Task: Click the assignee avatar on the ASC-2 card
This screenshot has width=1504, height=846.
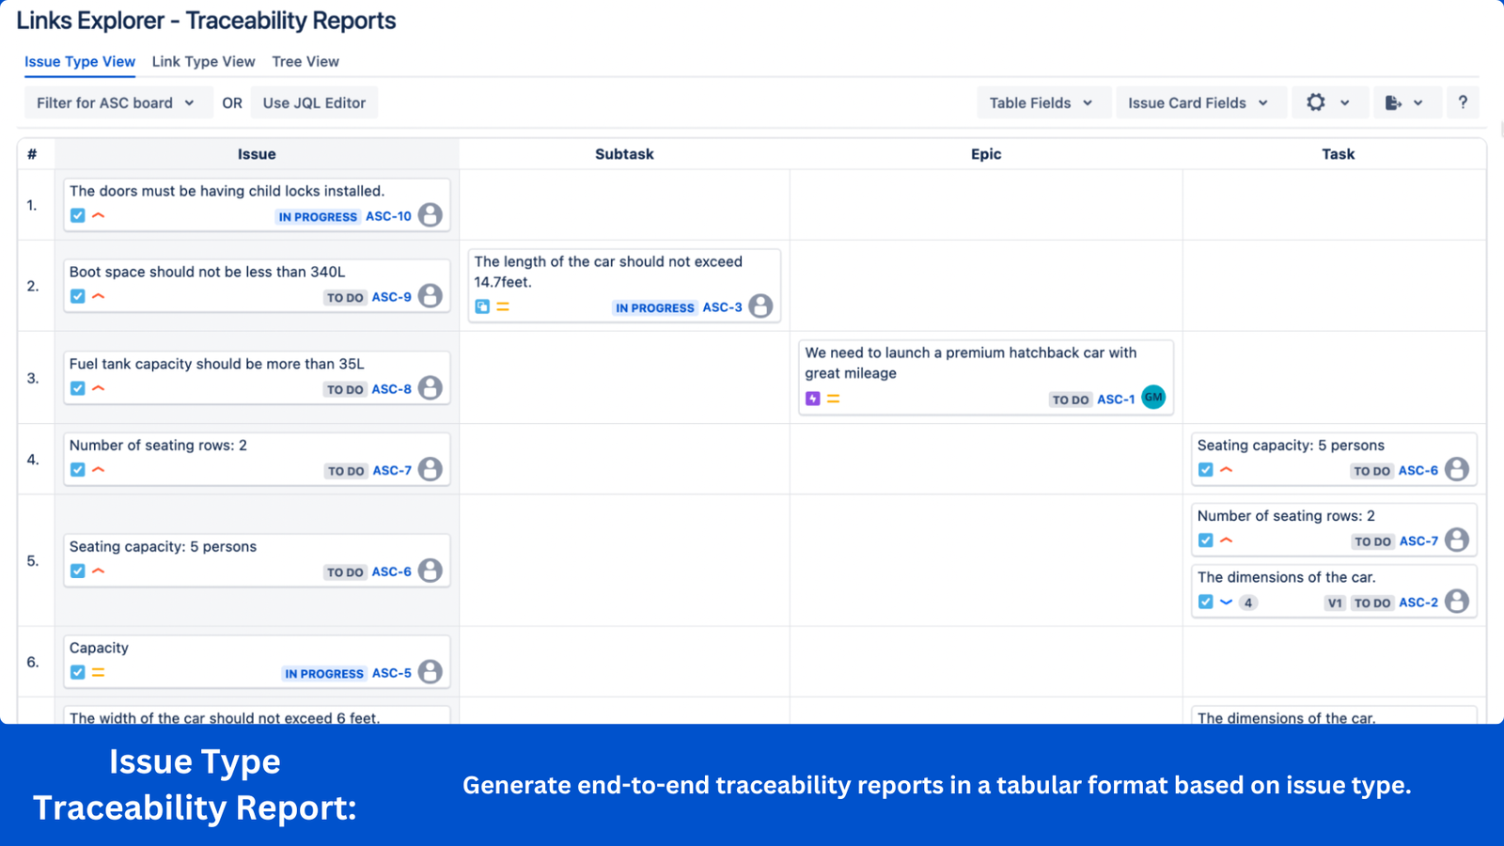Action: [x=1457, y=602]
